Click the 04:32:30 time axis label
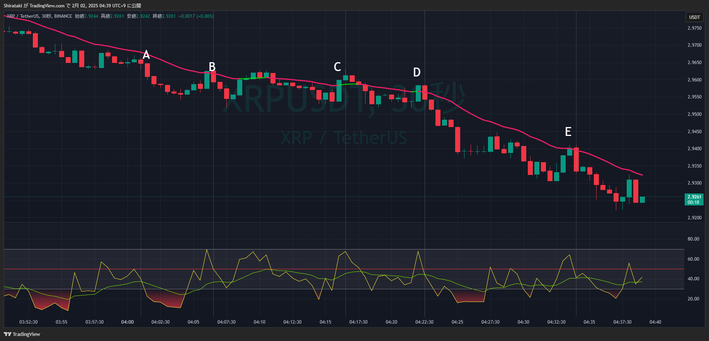Image resolution: width=709 pixels, height=341 pixels. (556, 322)
